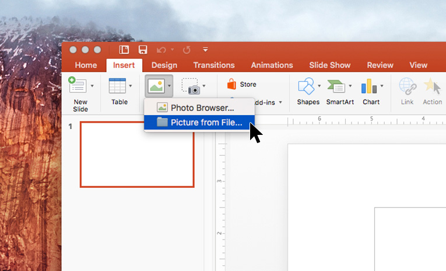446x271 pixels.
Task: Switch to the View tab
Action: click(x=418, y=65)
